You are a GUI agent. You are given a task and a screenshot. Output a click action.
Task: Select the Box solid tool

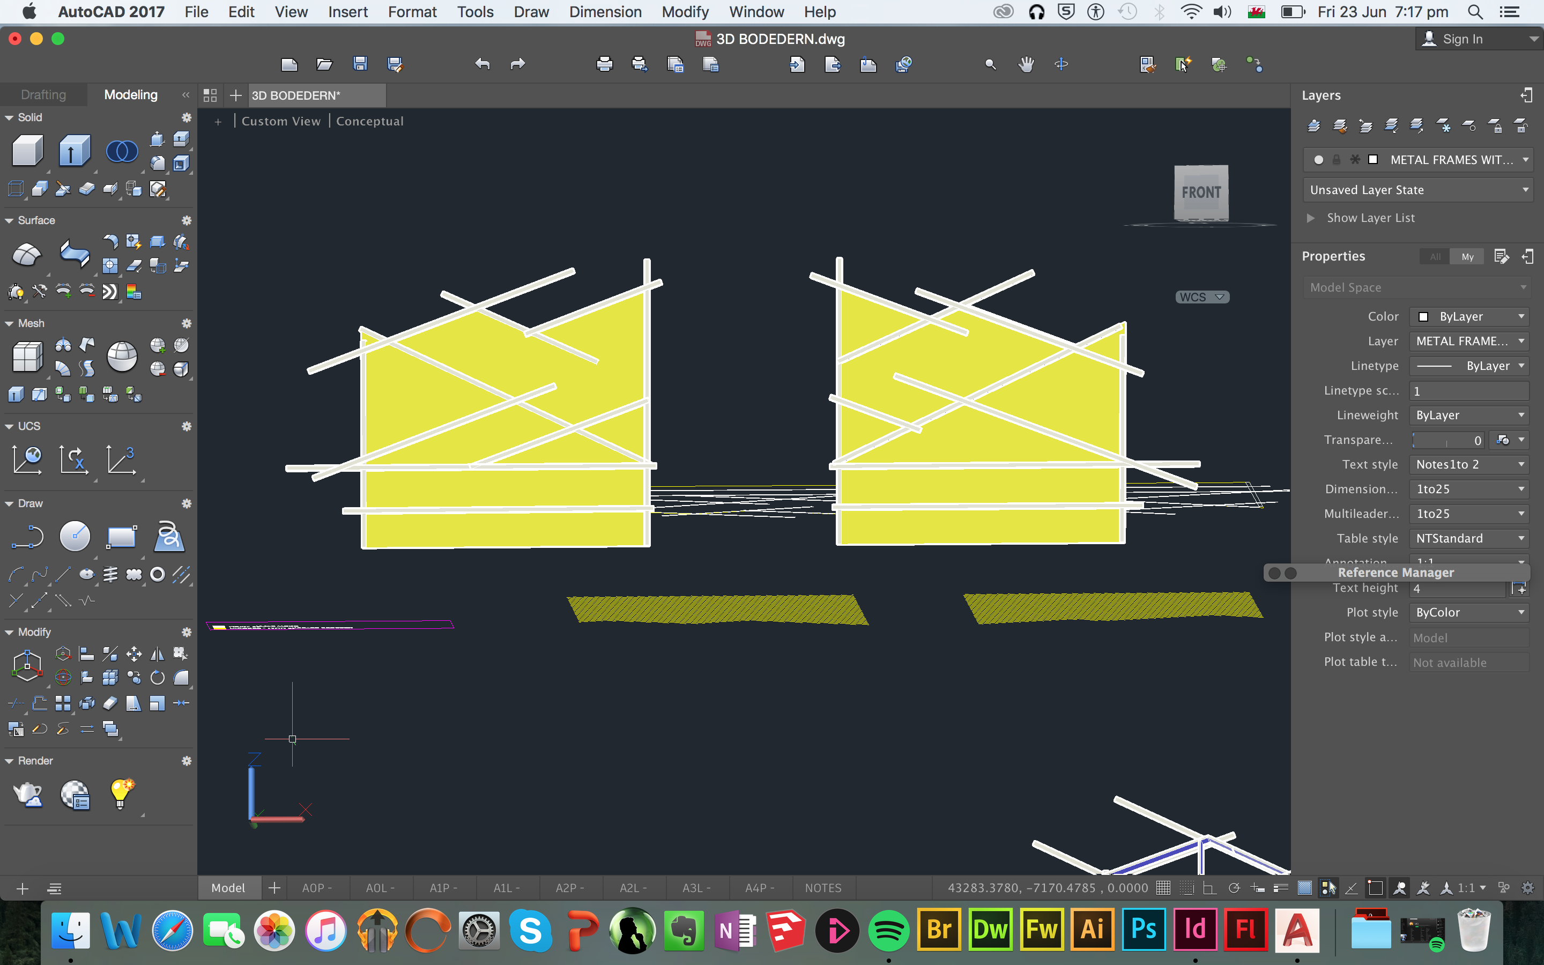[27, 151]
